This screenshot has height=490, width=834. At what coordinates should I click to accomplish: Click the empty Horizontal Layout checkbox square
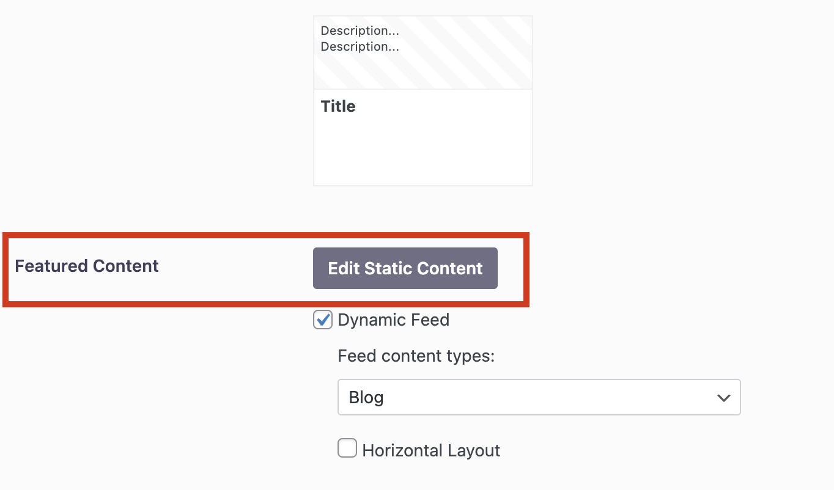pos(347,449)
